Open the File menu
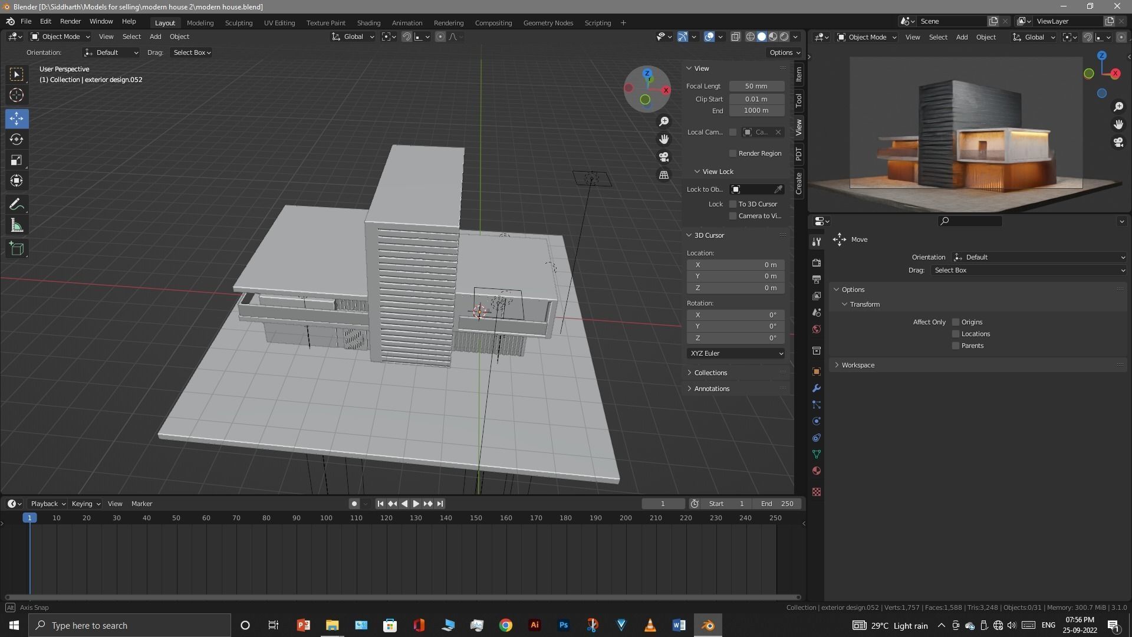 pyautogui.click(x=26, y=21)
